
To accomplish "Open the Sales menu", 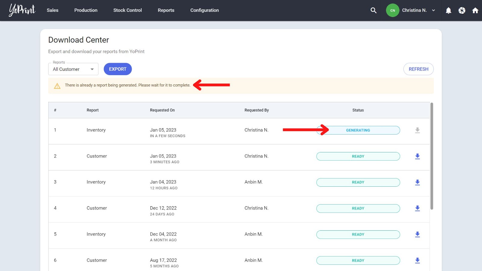I will [x=52, y=10].
